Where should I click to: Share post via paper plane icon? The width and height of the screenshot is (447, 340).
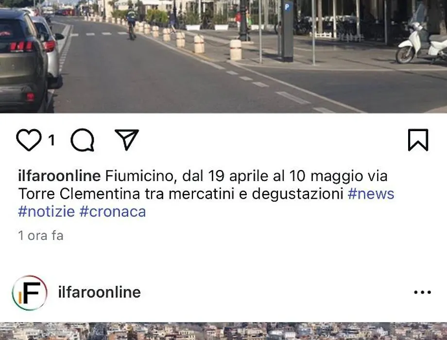(x=127, y=139)
